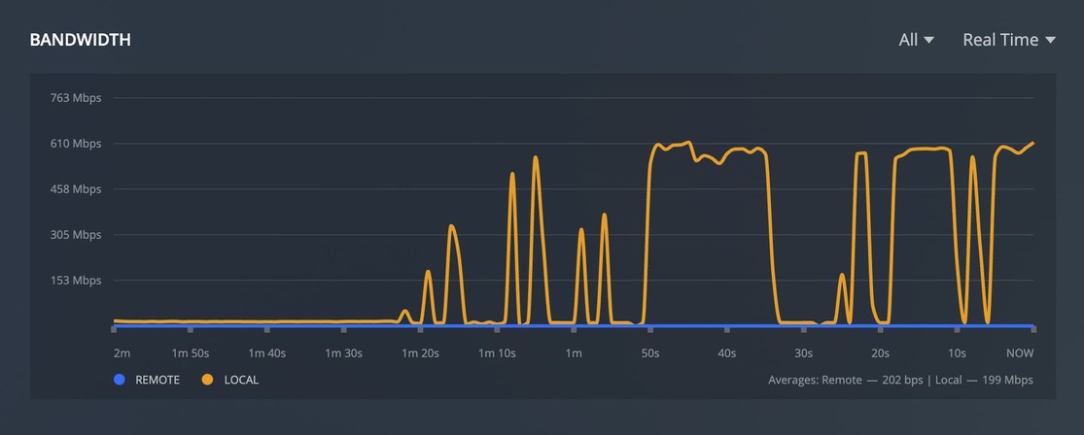Click the NOW time label
The image size is (1084, 435).
click(1020, 352)
